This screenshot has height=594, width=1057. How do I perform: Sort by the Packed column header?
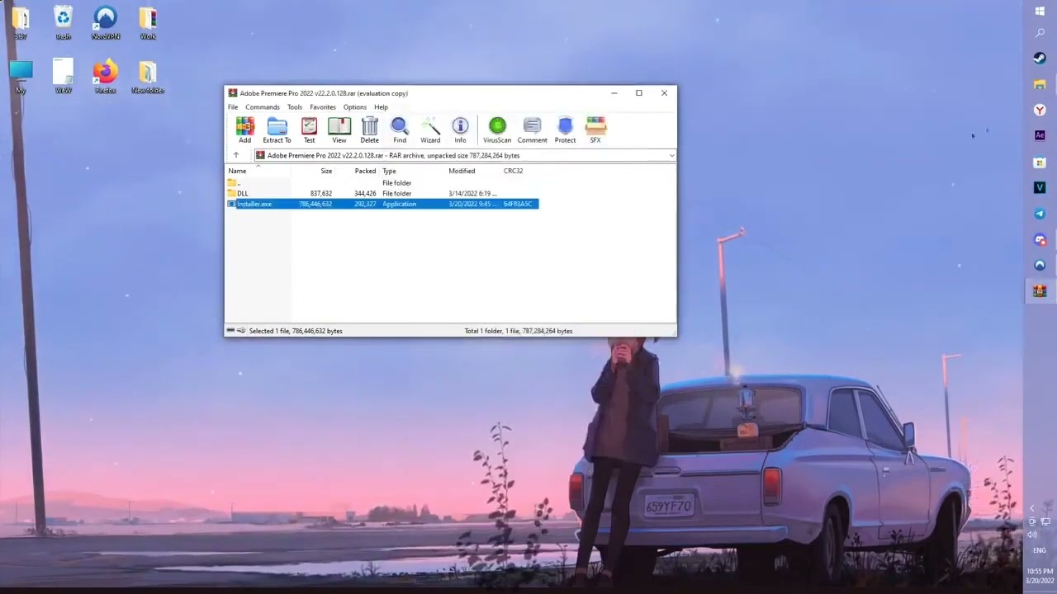pos(365,171)
